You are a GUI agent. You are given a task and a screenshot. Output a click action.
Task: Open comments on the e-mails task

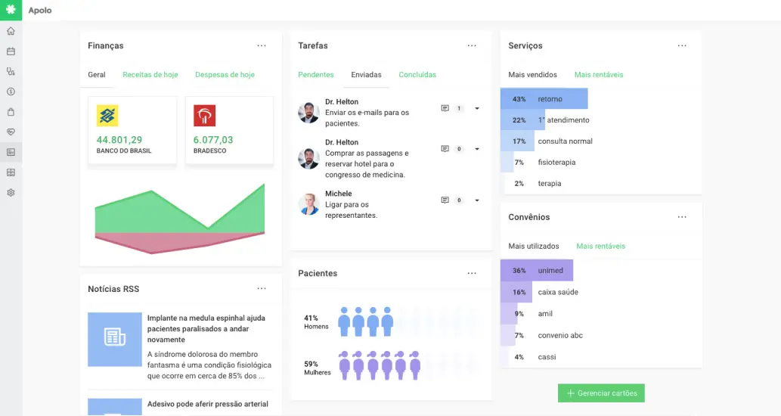445,108
